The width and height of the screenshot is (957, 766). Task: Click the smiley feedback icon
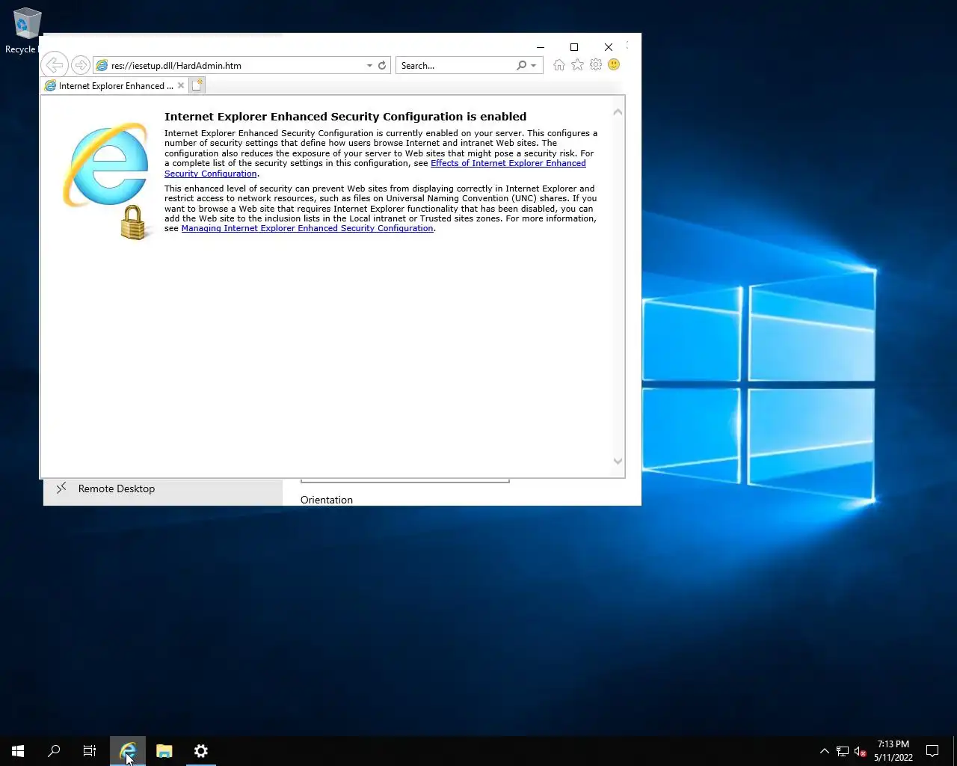tap(614, 65)
